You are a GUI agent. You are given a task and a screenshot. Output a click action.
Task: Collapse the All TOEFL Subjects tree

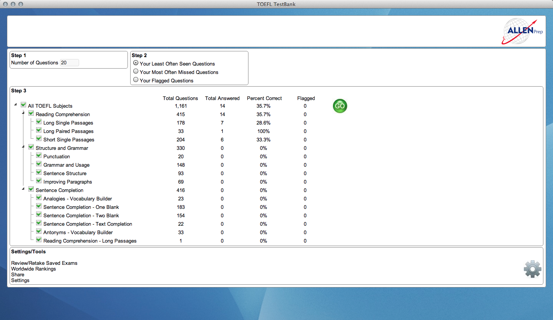15,104
